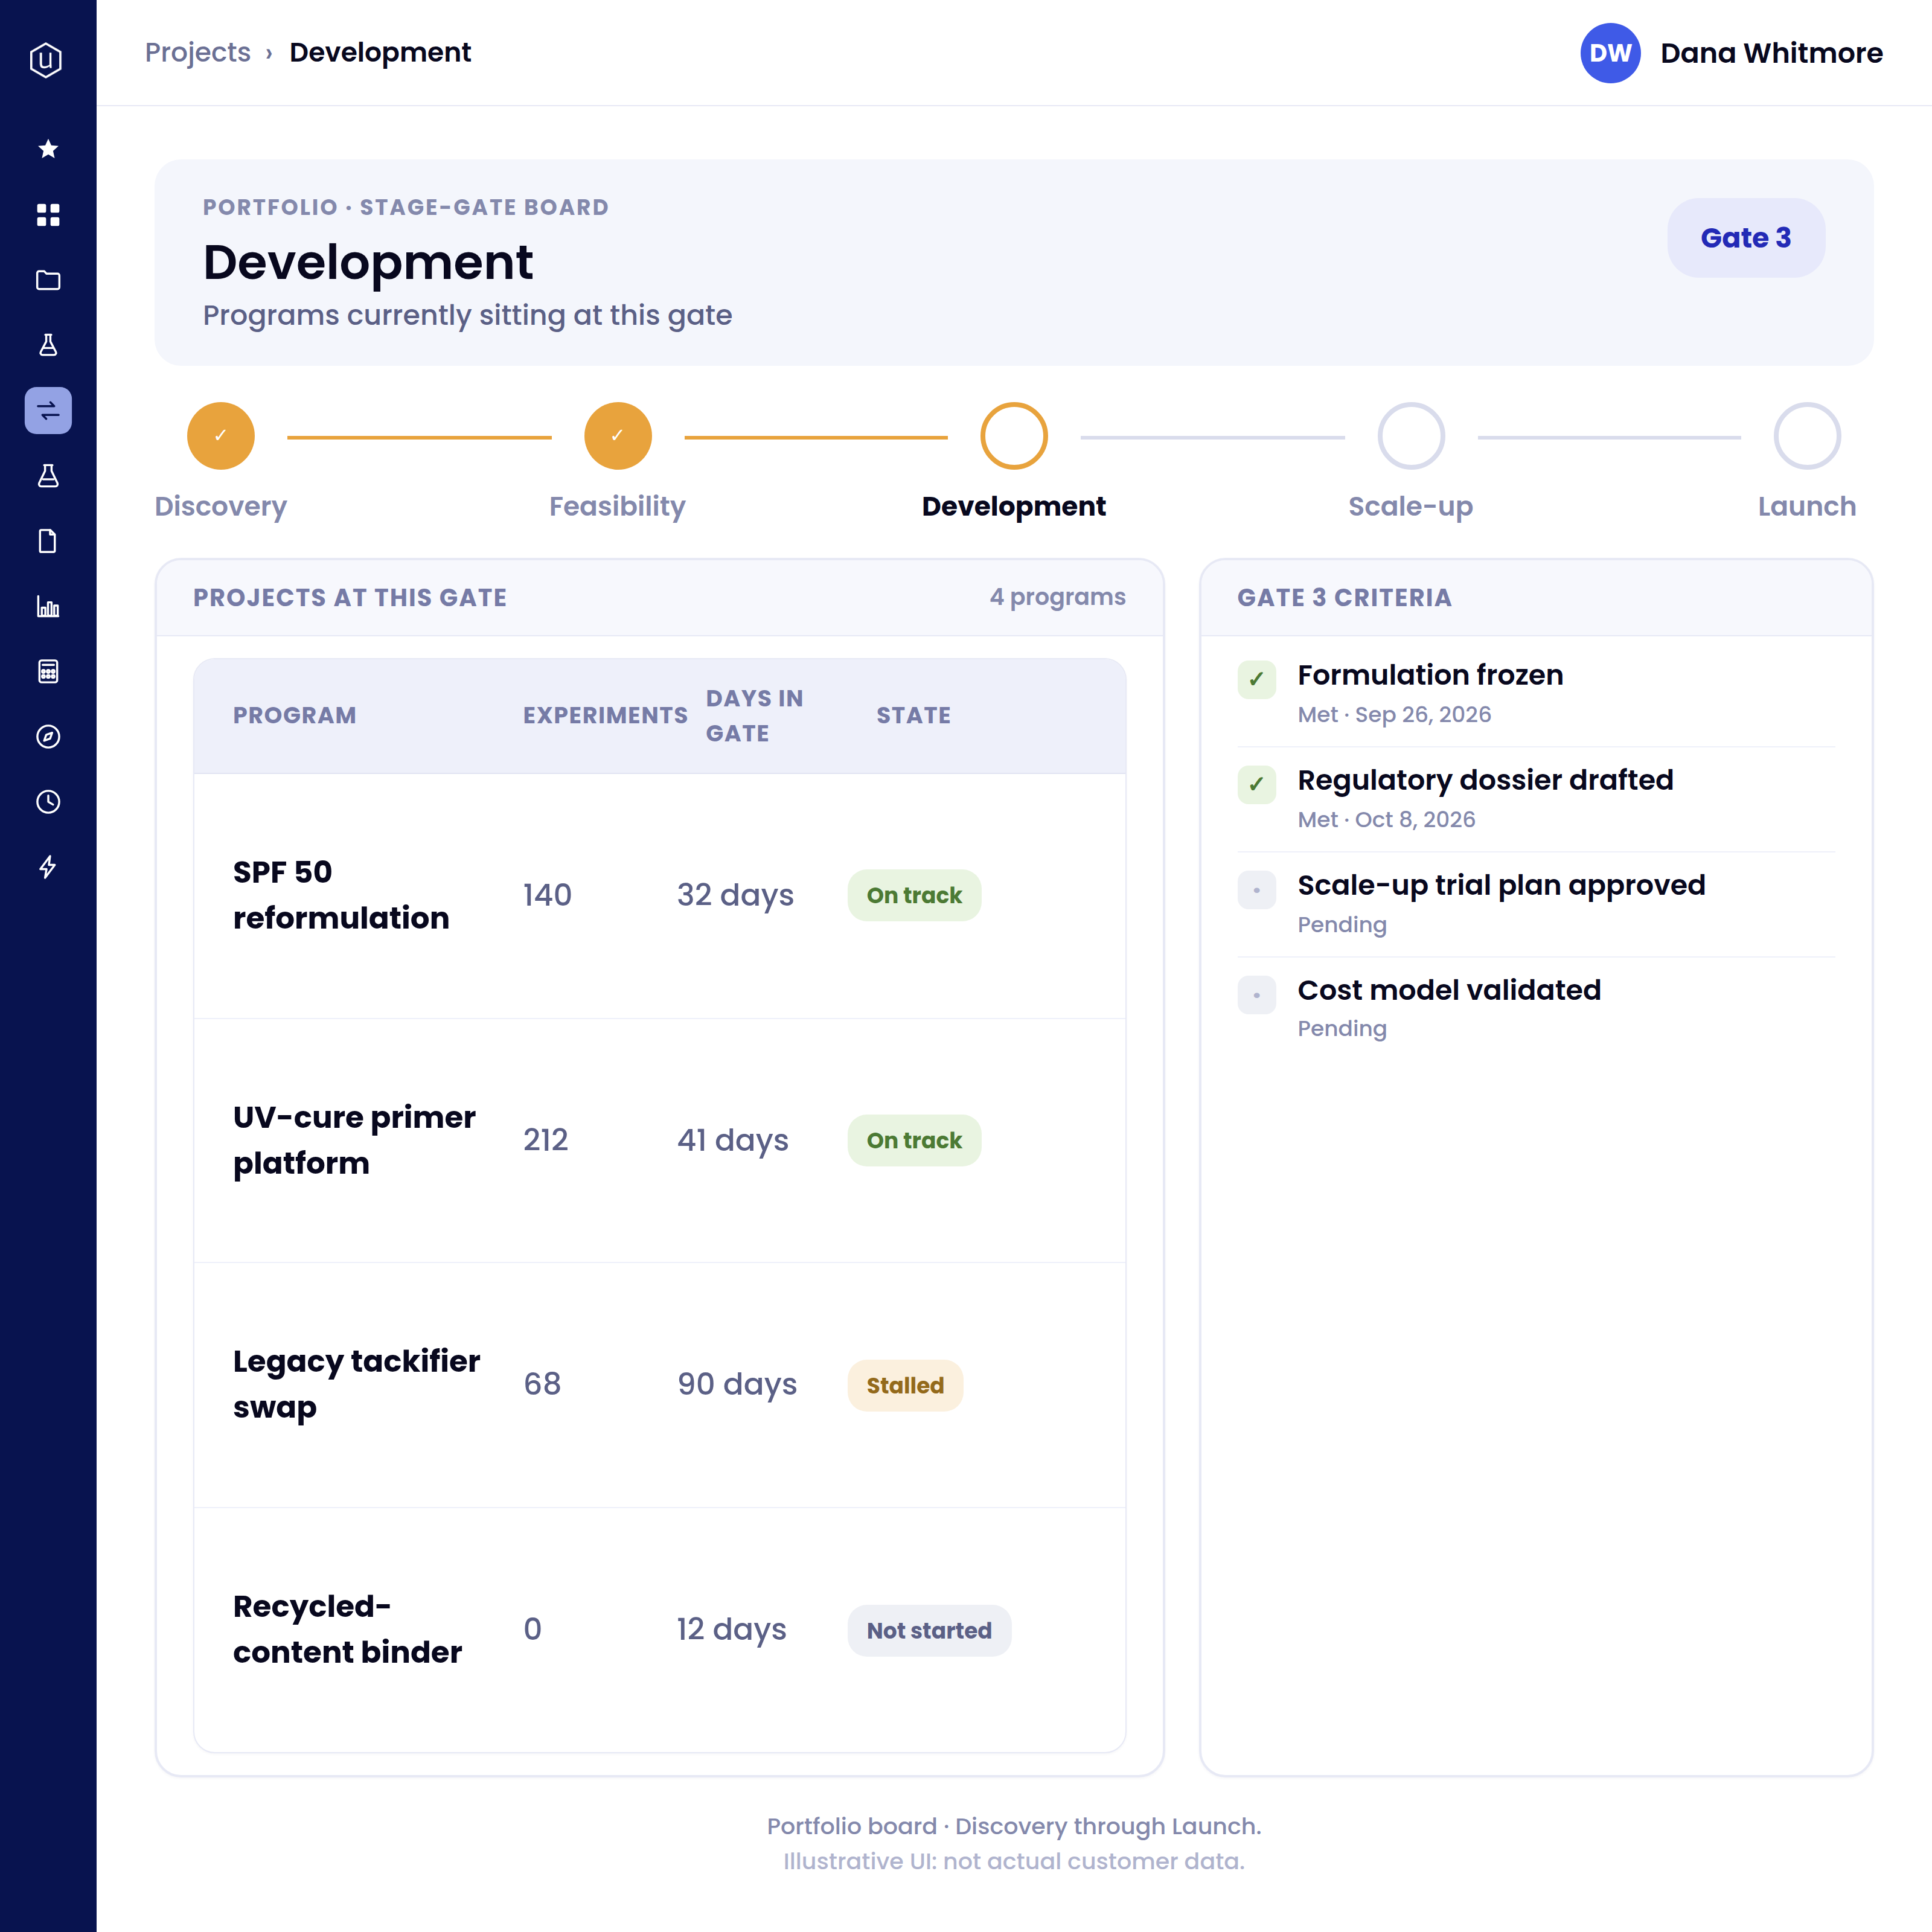Select the Feasibility stage circle
This screenshot has width=1932, height=1932.
618,436
